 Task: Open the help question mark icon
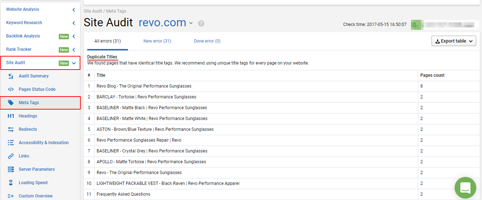pyautogui.click(x=201, y=23)
